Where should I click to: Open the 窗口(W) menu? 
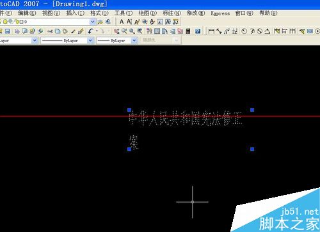pos(244,13)
